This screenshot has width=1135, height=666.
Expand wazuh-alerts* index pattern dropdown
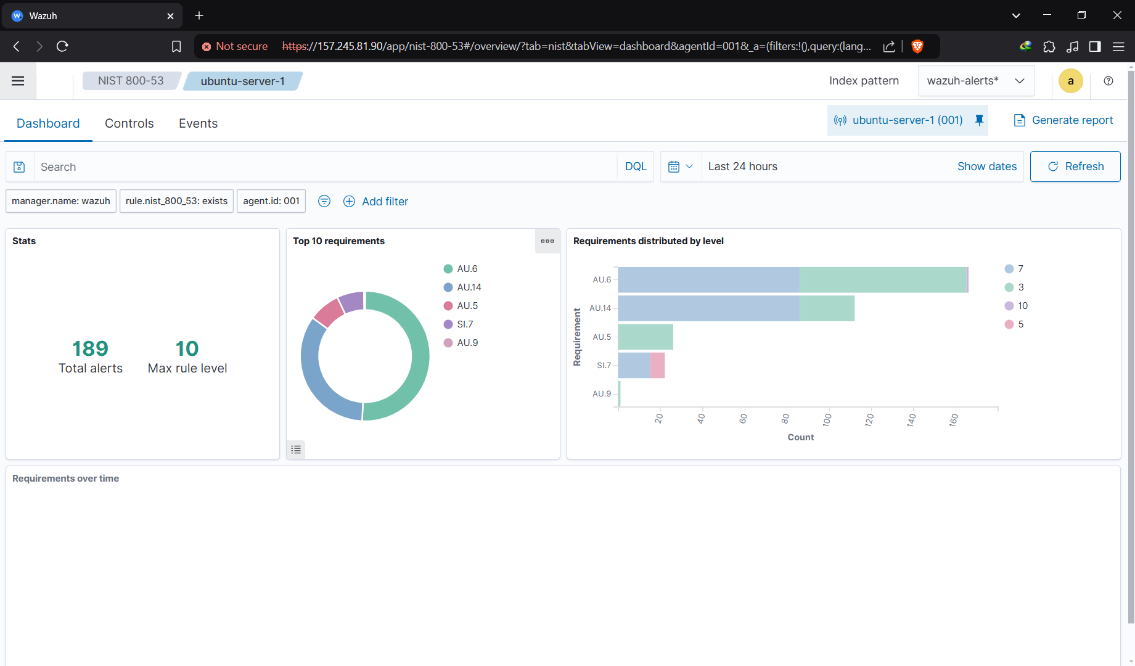click(x=976, y=81)
